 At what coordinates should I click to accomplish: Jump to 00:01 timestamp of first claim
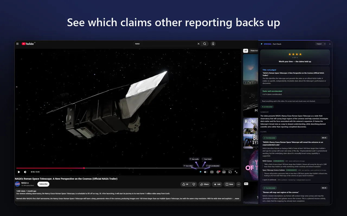[324, 138]
